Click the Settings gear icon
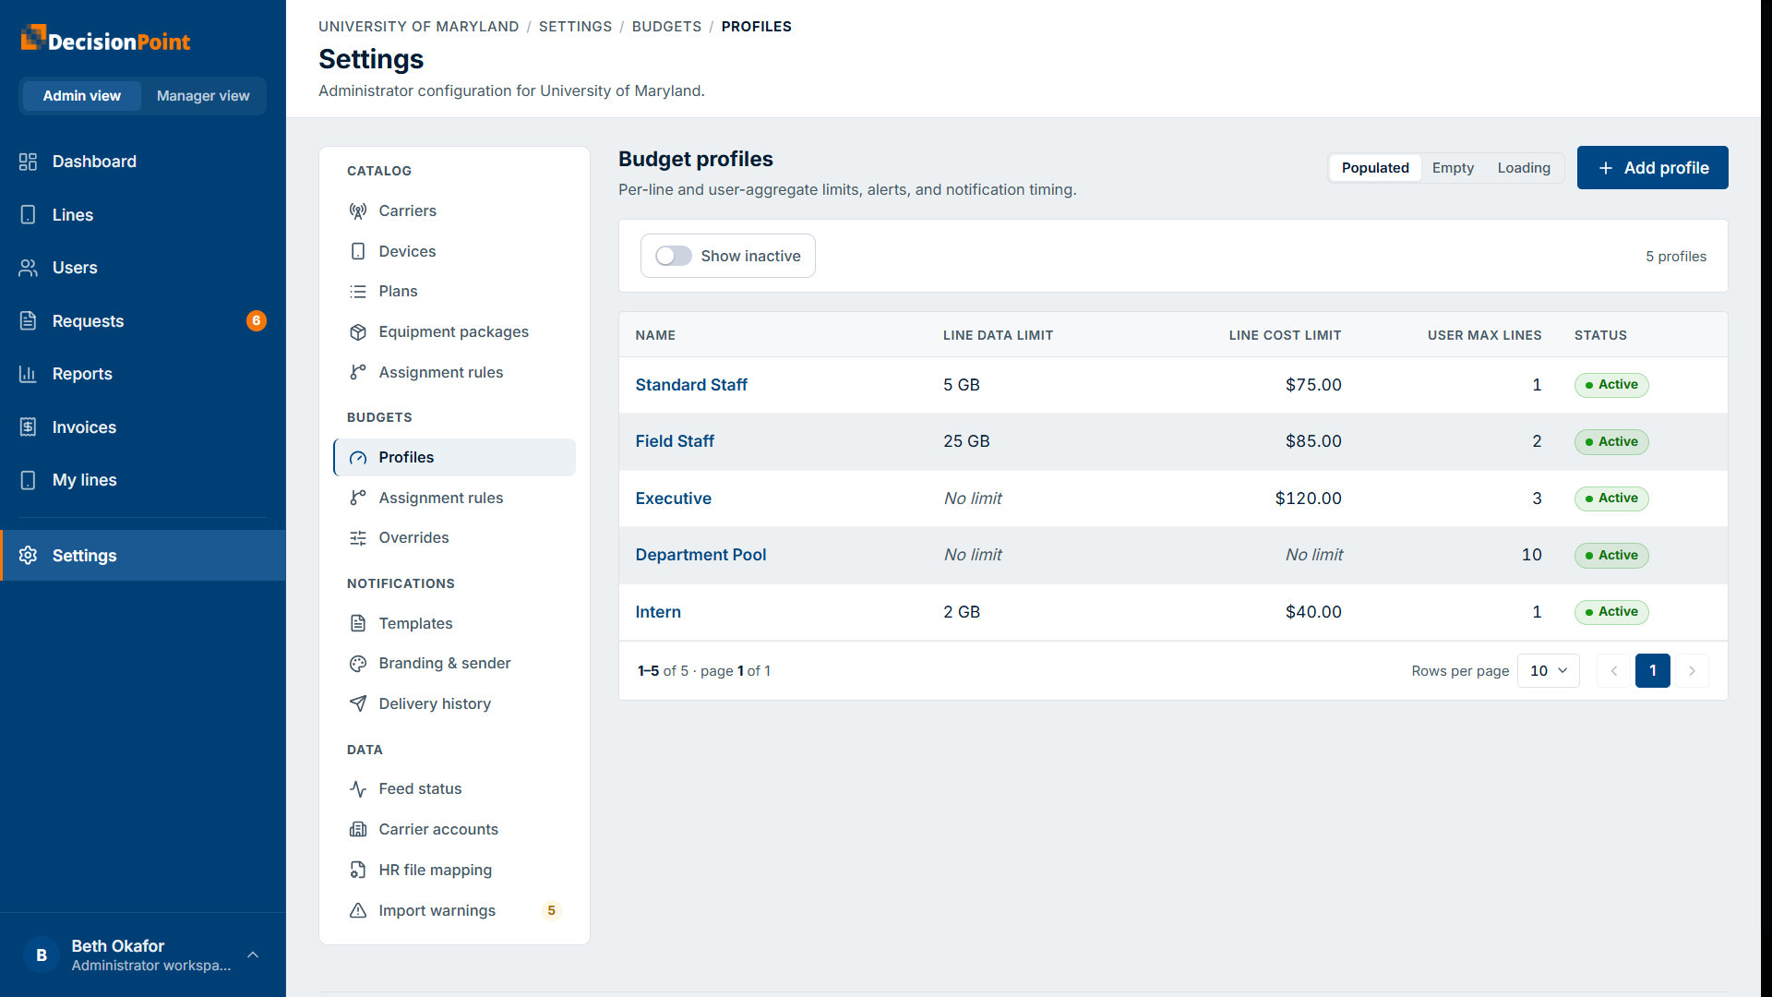The image size is (1772, 997). (28, 556)
